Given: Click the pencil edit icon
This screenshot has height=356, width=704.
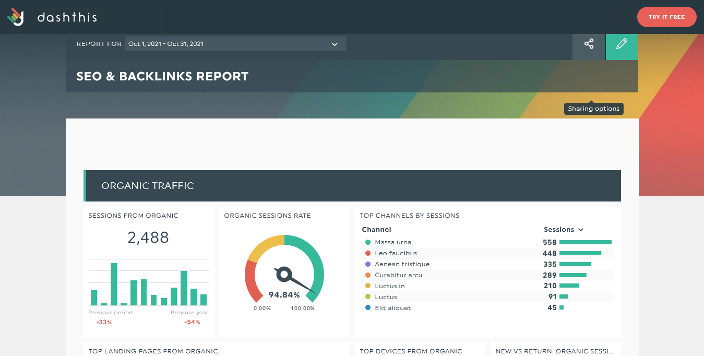Looking at the screenshot, I should pos(622,44).
